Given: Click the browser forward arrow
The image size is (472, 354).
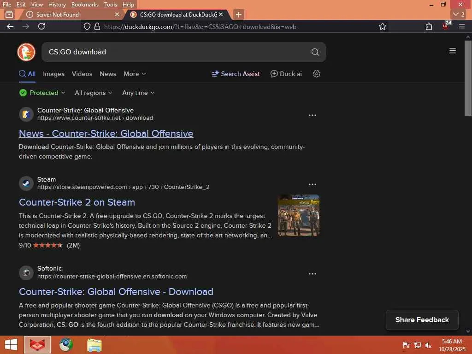Looking at the screenshot, I should pyautogui.click(x=26, y=26).
